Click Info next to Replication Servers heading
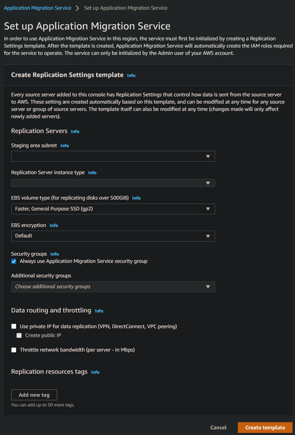The width and height of the screenshot is (295, 435). (75, 131)
